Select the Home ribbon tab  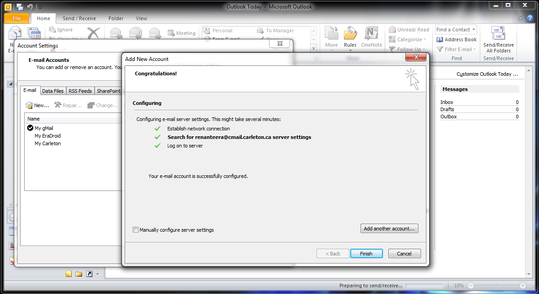coord(43,18)
